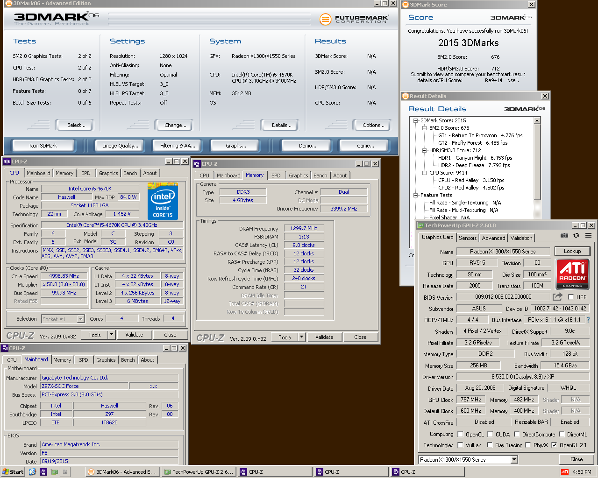Launch Internet Explorer from quick launch

pos(32,472)
